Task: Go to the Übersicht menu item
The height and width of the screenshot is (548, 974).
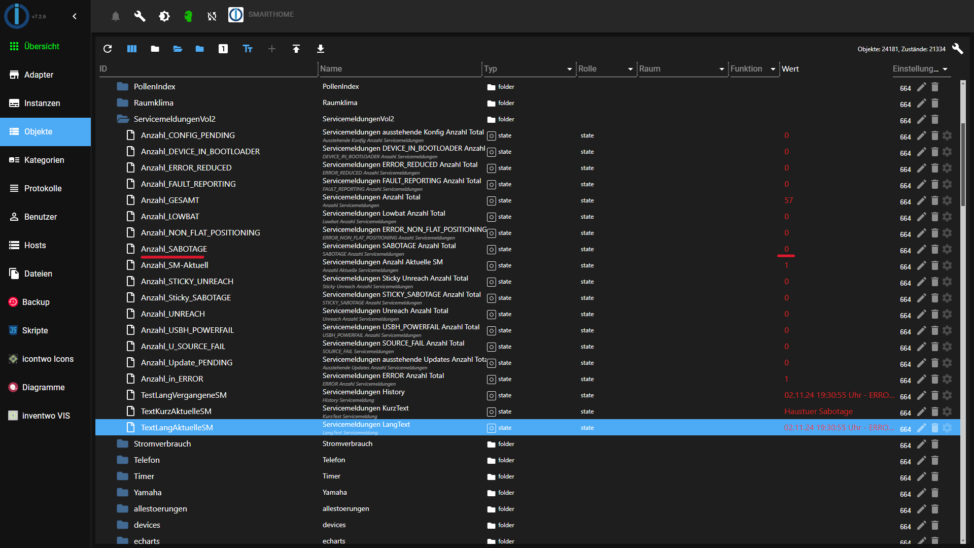Action: pyautogui.click(x=46, y=46)
